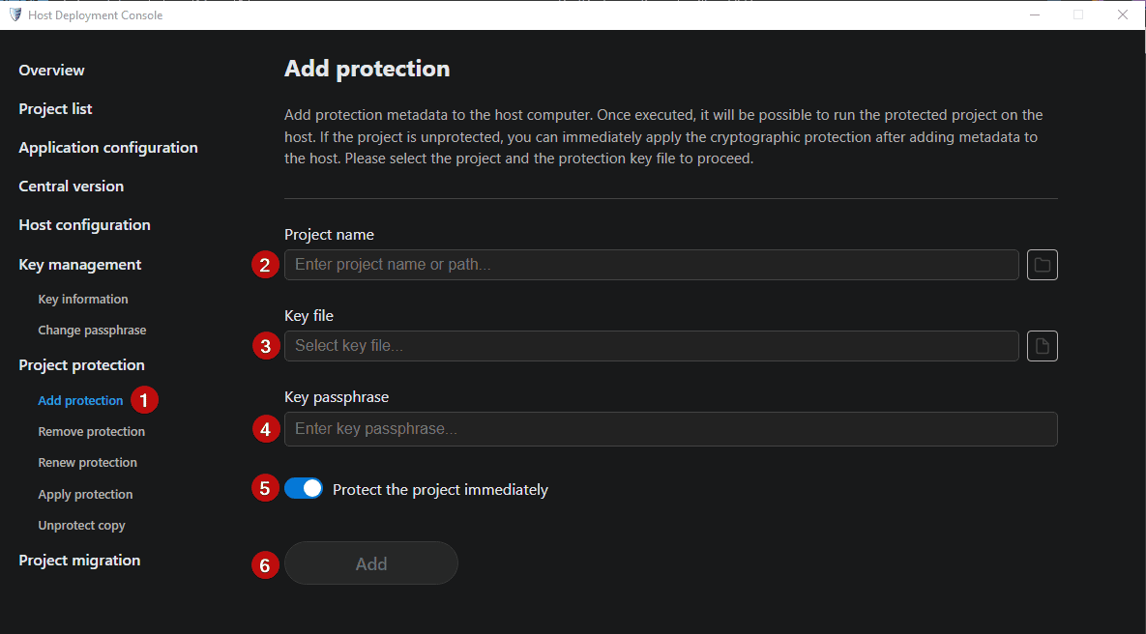Image resolution: width=1146 pixels, height=634 pixels.
Task: Open Application configuration in sidebar
Action: point(108,148)
